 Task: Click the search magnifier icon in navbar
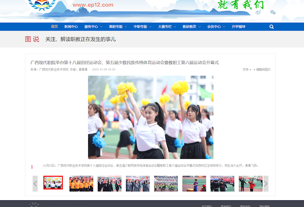coord(271,27)
